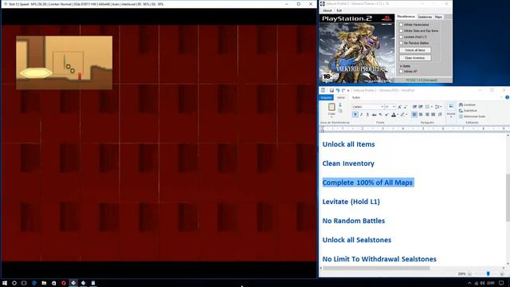This screenshot has height=287, width=510.
Task: Click the Unlock all Items button
Action: pos(415,50)
